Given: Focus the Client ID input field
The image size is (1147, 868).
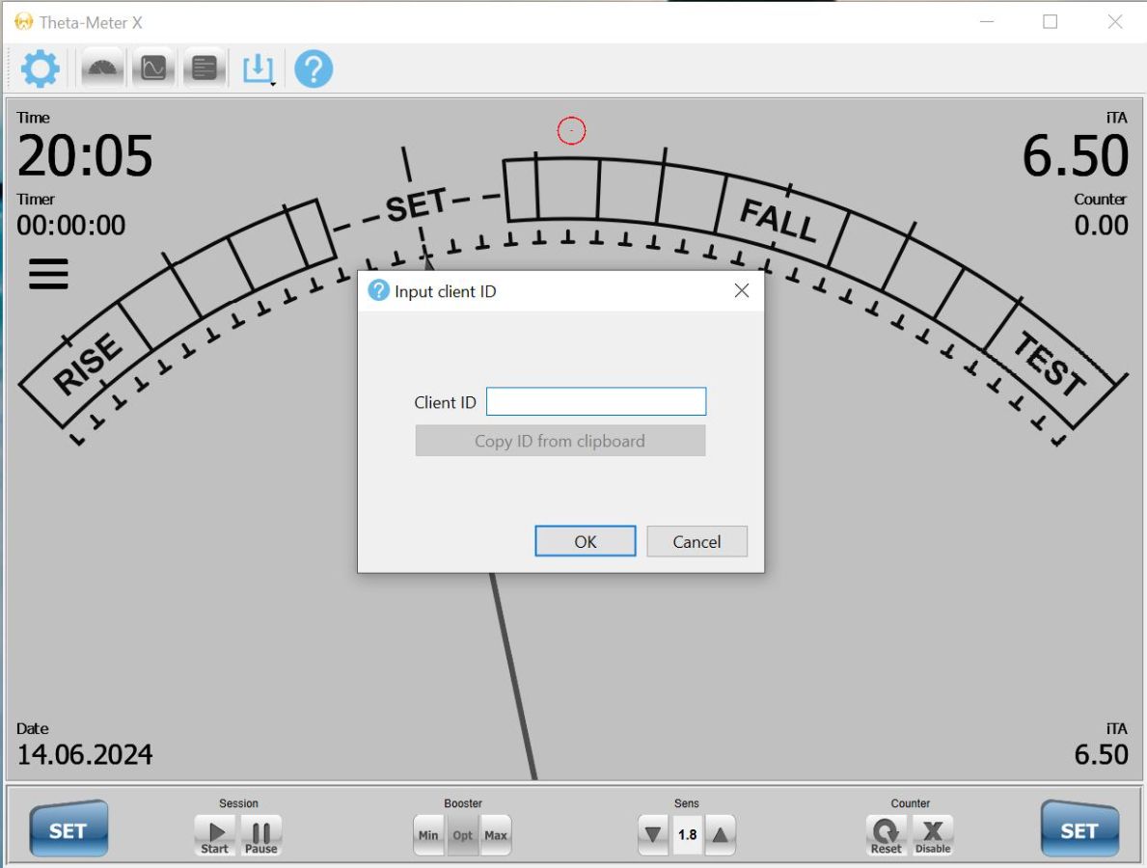Looking at the screenshot, I should point(596,401).
